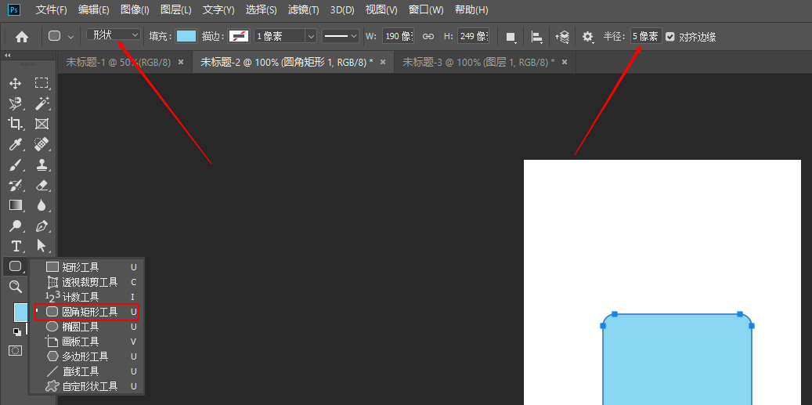Open the 视图(V) menu
This screenshot has height=405, width=812.
coord(381,10)
